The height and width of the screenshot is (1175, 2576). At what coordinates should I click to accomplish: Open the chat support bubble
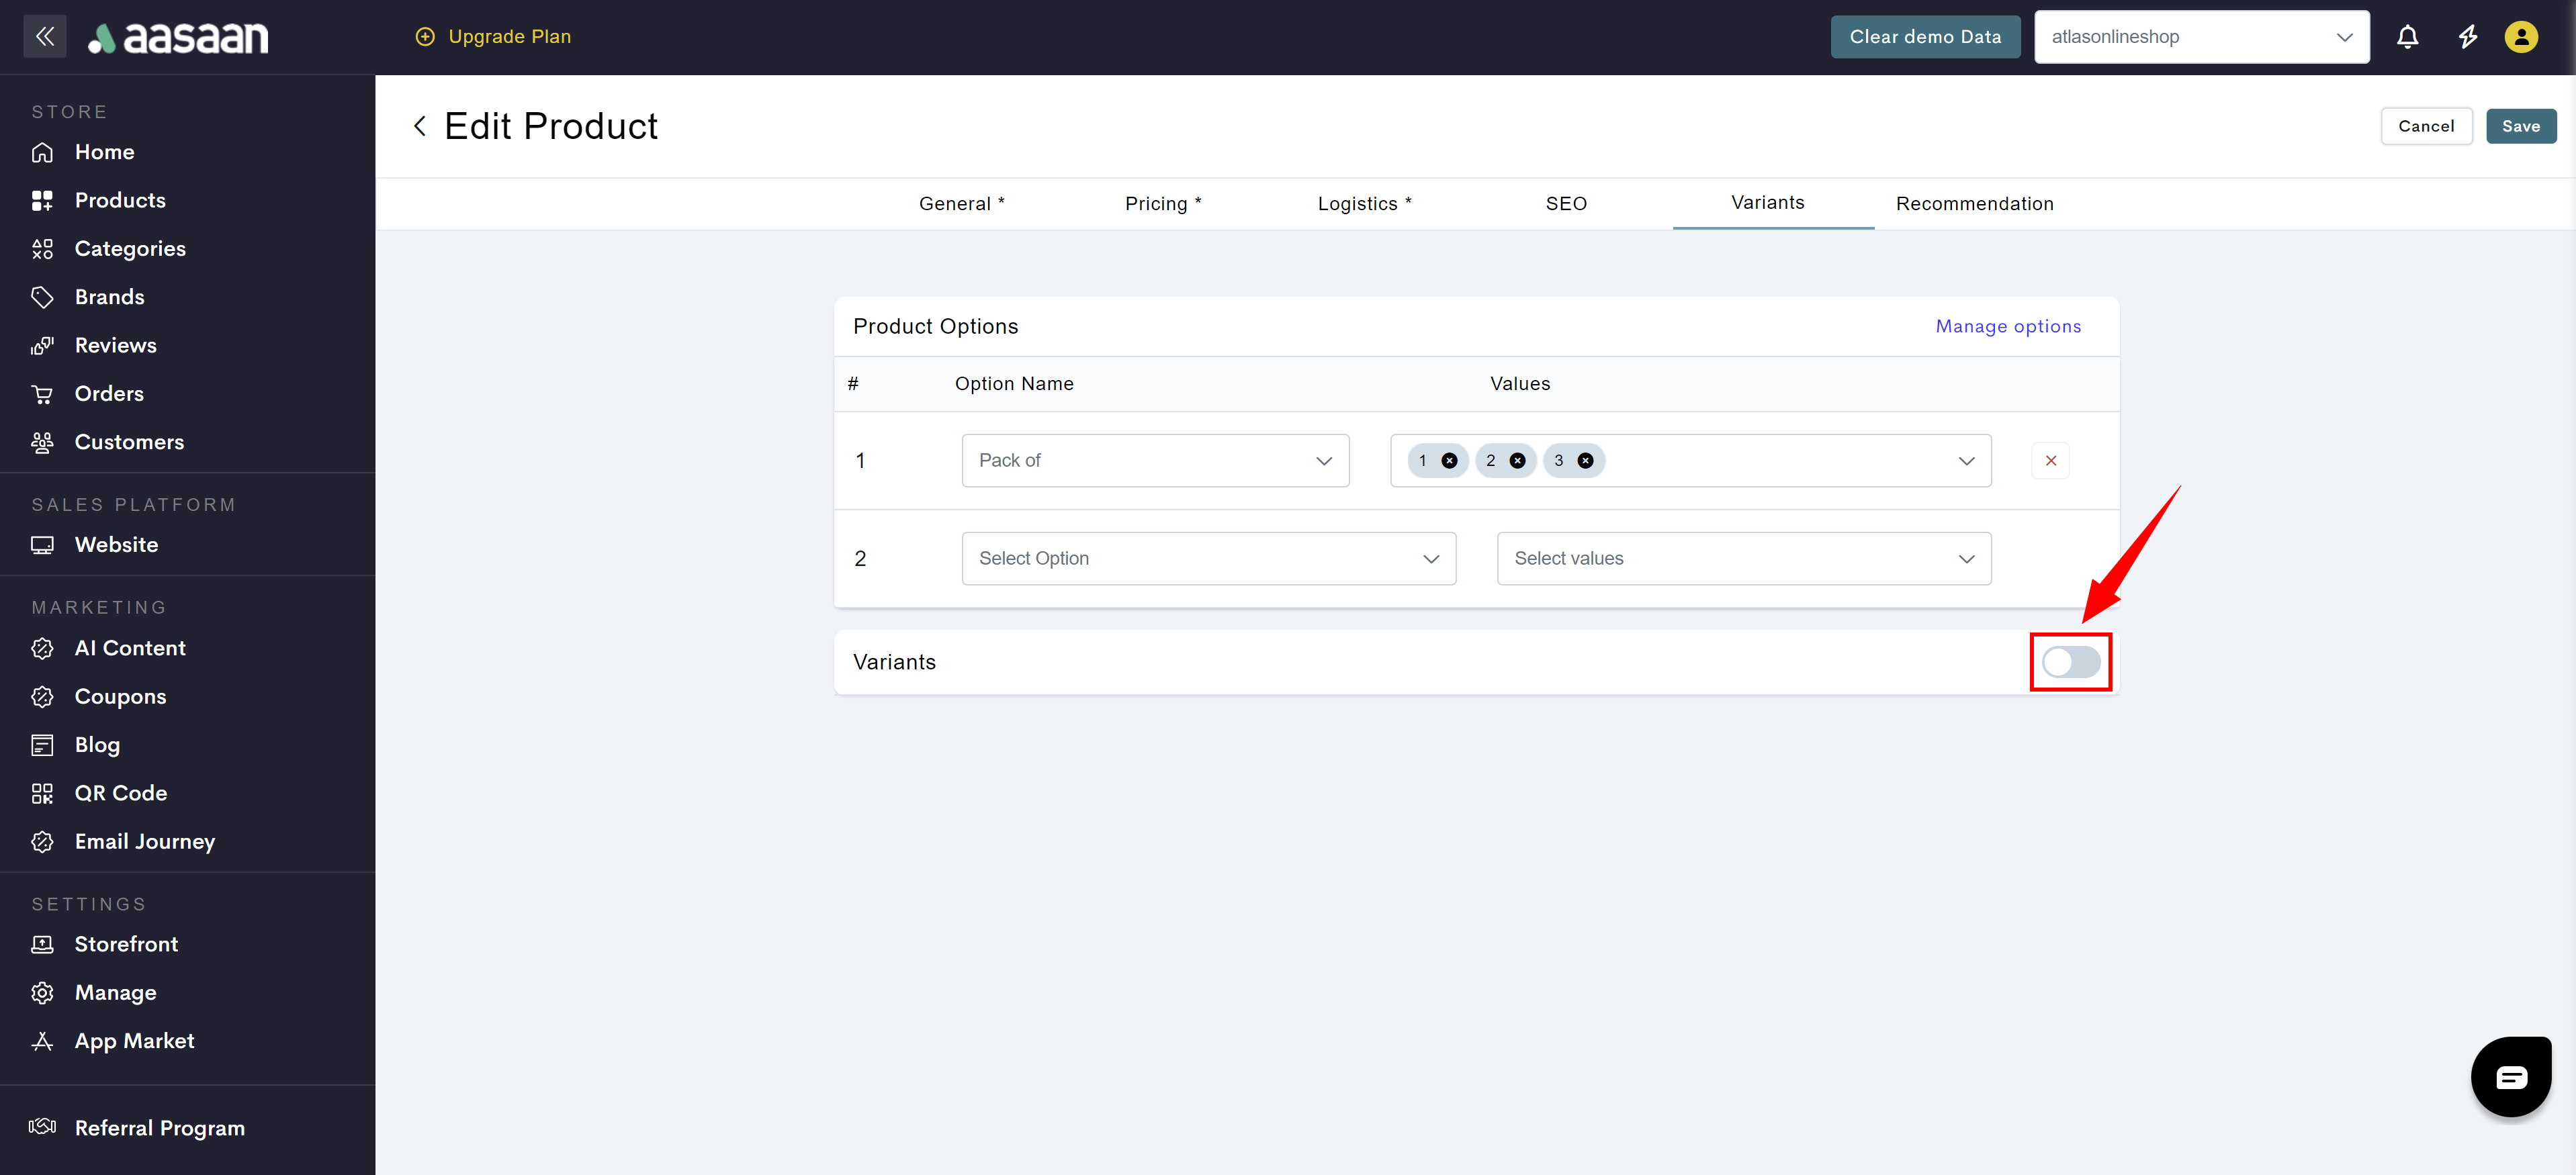point(2510,1076)
